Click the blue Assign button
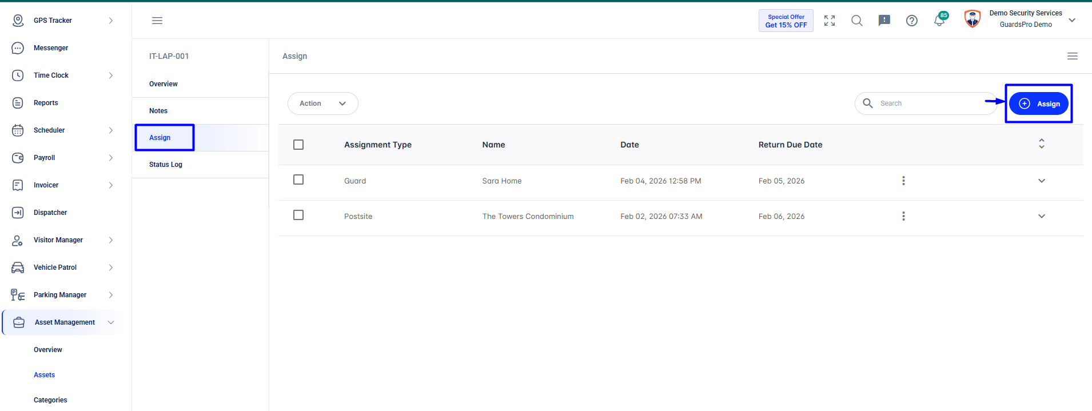Image resolution: width=1092 pixels, height=411 pixels. [x=1039, y=103]
